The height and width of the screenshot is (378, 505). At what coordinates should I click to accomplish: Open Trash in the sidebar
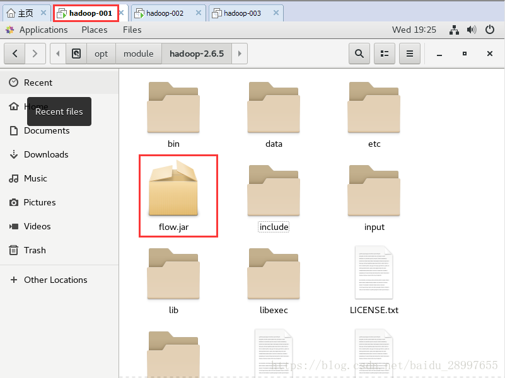tap(59, 250)
